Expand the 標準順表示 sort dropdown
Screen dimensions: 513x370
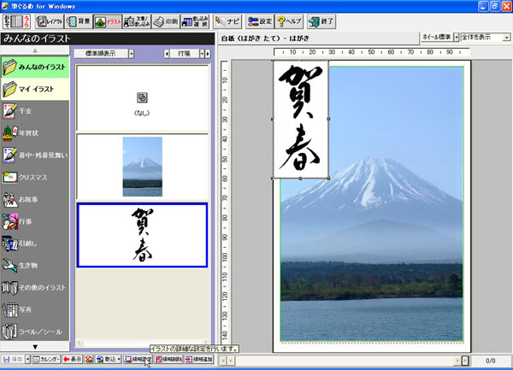click(131, 54)
